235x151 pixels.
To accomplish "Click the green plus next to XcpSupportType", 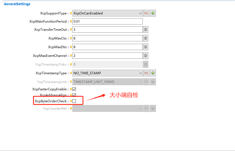I will point(153,13).
